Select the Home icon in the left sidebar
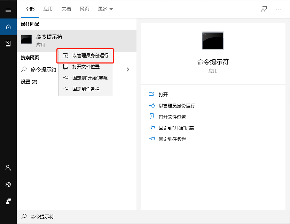The image size is (290, 224). tap(8, 27)
